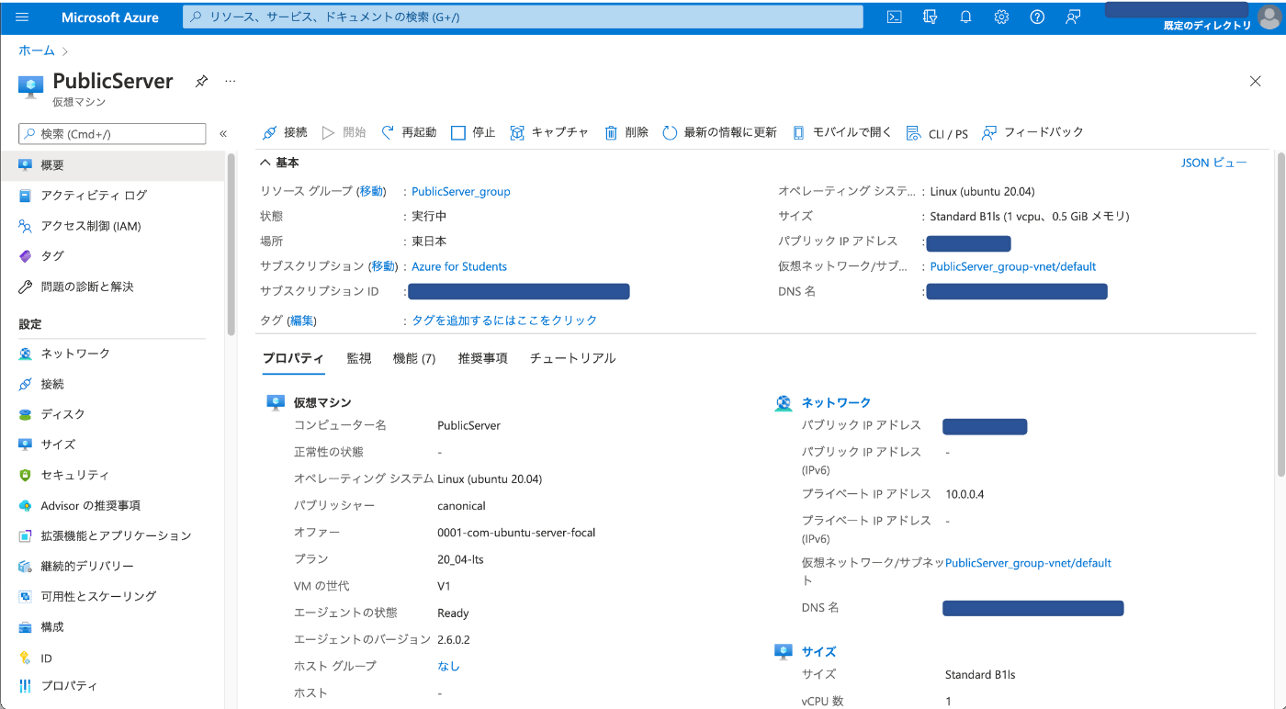The image size is (1286, 709).
Task: Refresh with 最新の情報に更新
Action: [x=720, y=132]
